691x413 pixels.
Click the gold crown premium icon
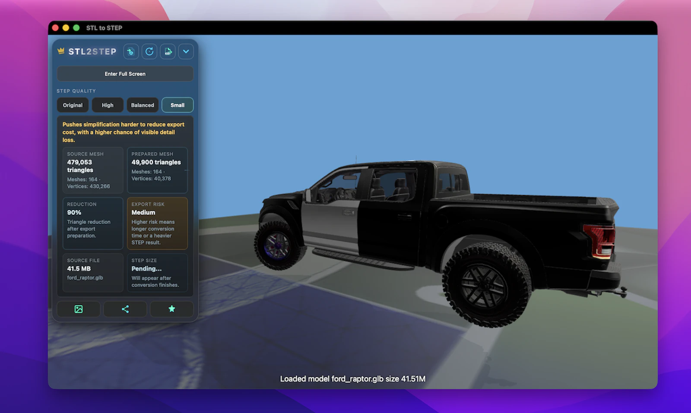tap(61, 51)
